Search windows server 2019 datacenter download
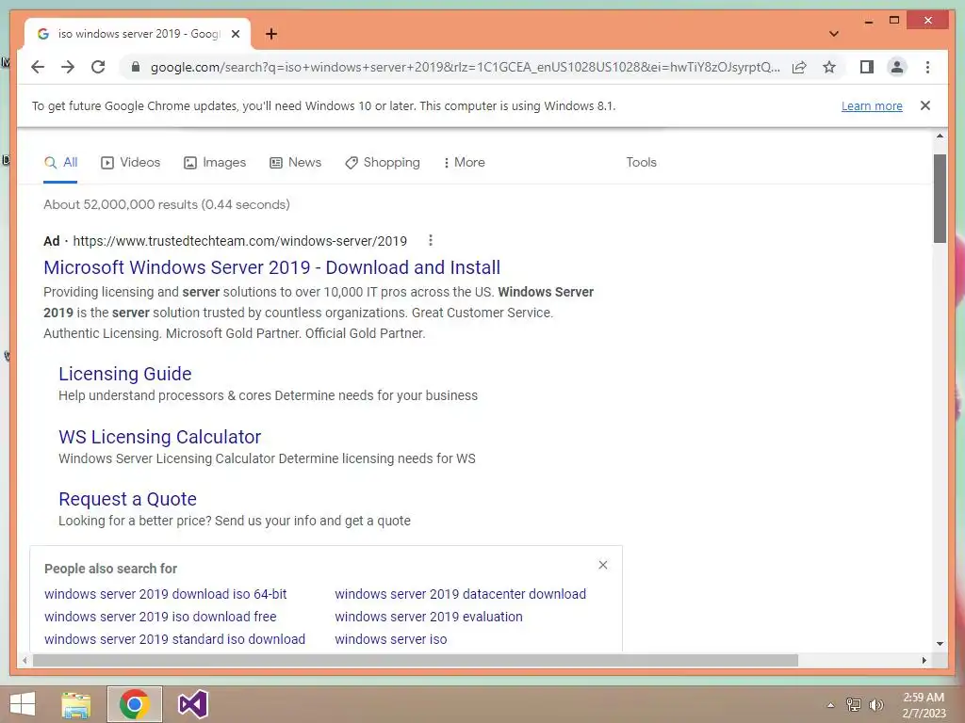 pos(460,594)
